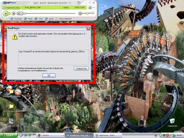This screenshot has width=184, height=138.
Task: Stop playback with the stop button
Action: tap(14, 14)
